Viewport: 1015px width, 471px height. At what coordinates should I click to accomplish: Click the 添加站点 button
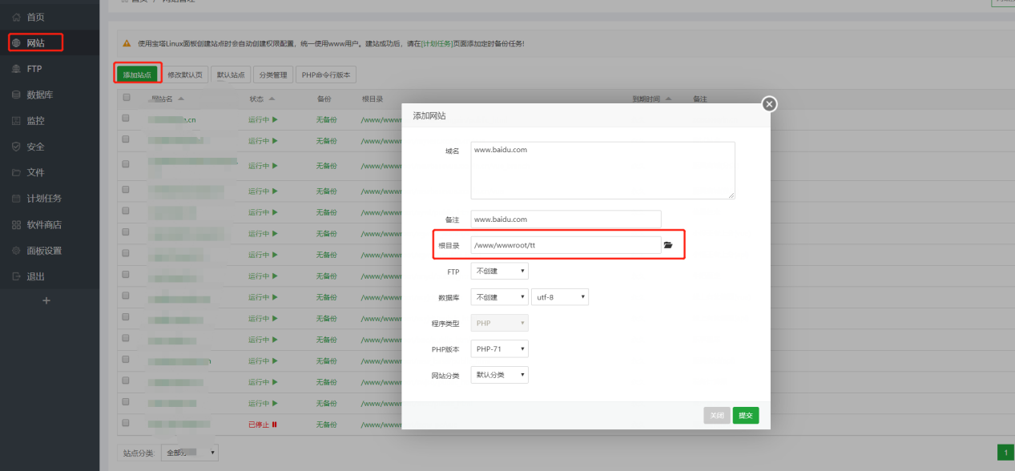tap(137, 74)
